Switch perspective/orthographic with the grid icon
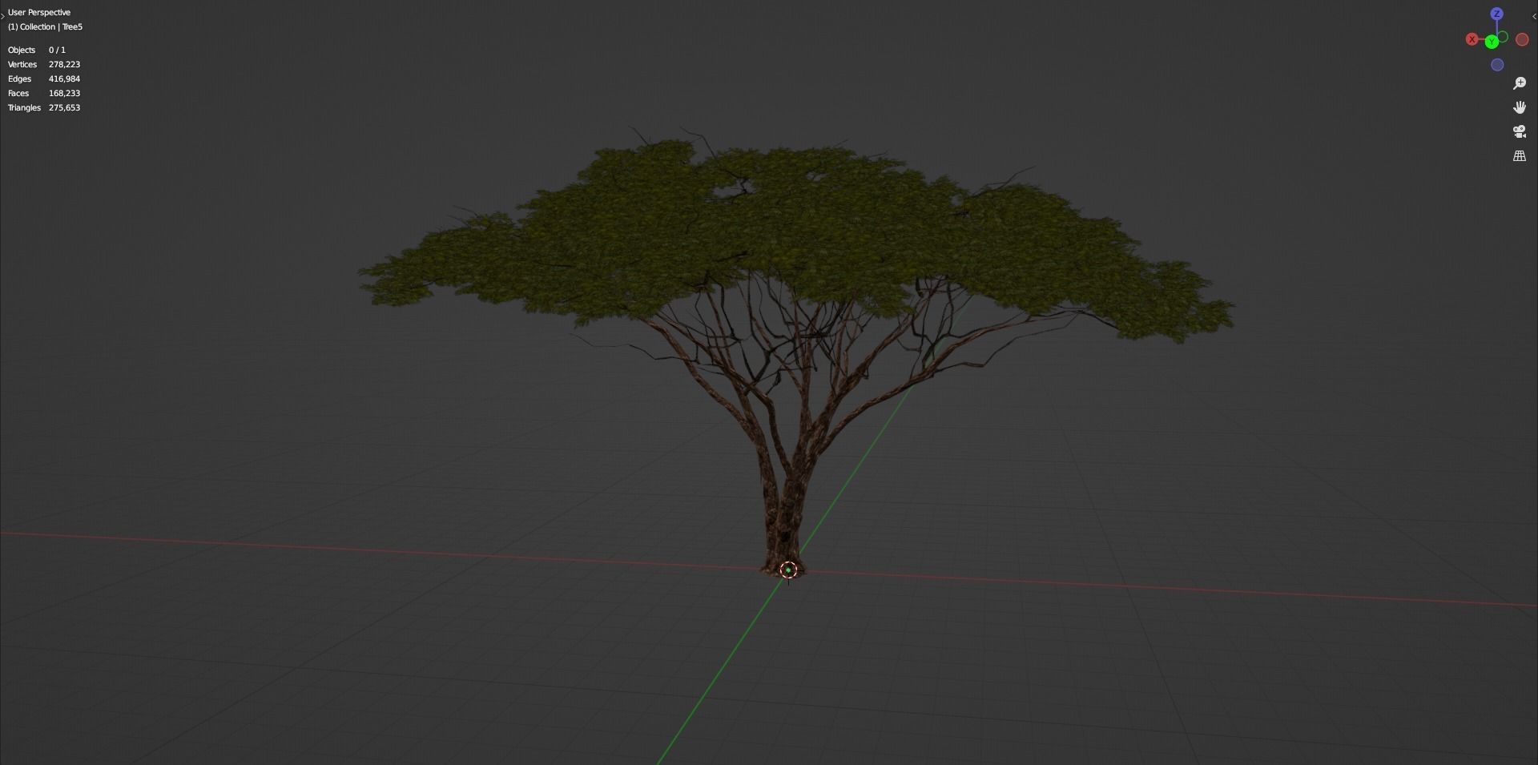The image size is (1538, 765). 1520,156
